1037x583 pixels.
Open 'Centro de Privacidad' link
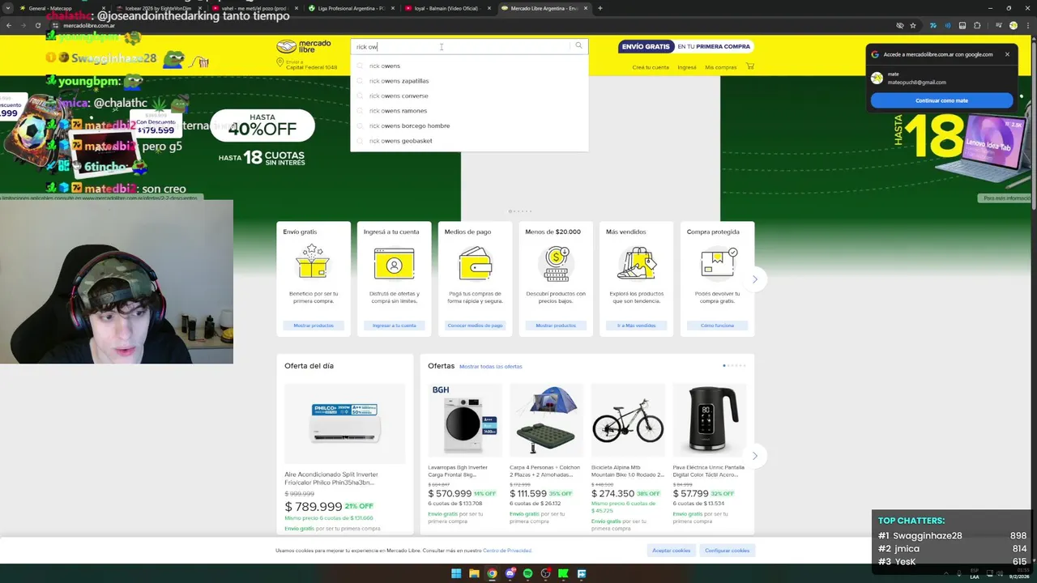pyautogui.click(x=507, y=551)
